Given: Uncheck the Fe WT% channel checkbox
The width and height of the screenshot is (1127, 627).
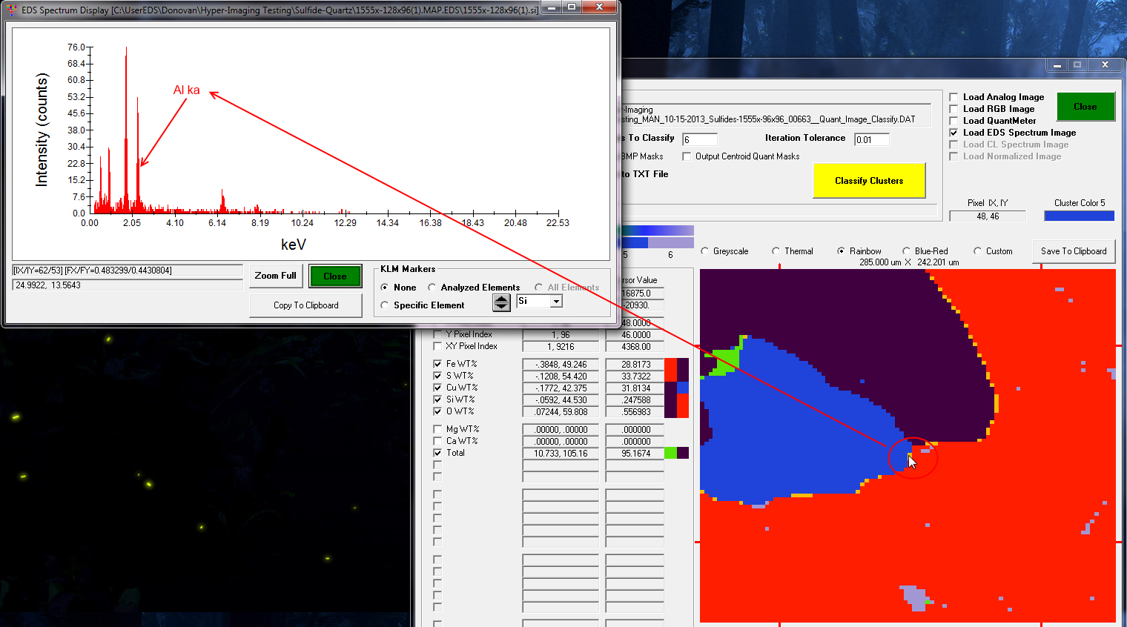Looking at the screenshot, I should [x=437, y=364].
